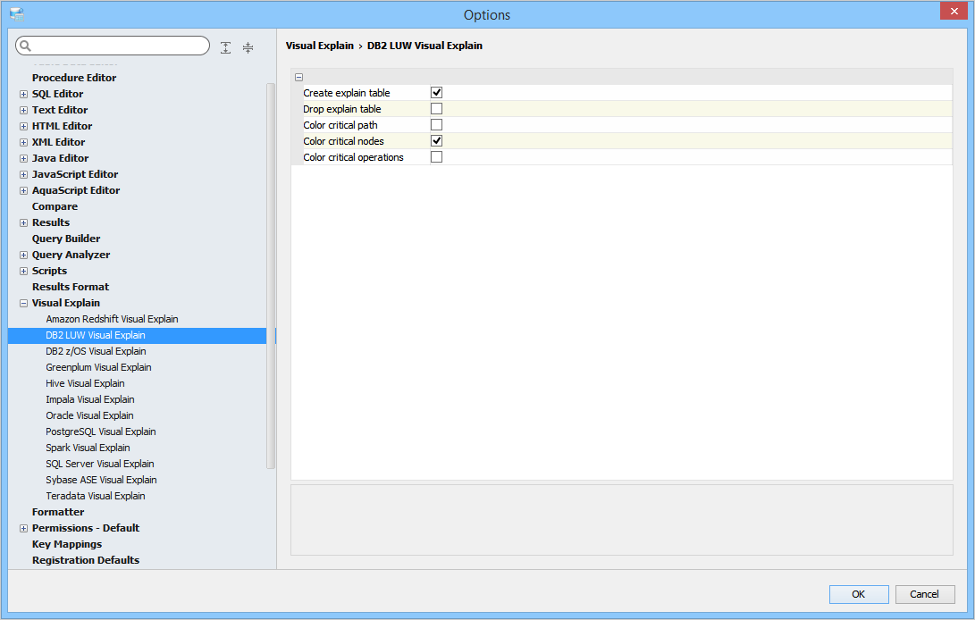Check Color critical path option
Viewport: 975px width, 620px height.
point(436,125)
